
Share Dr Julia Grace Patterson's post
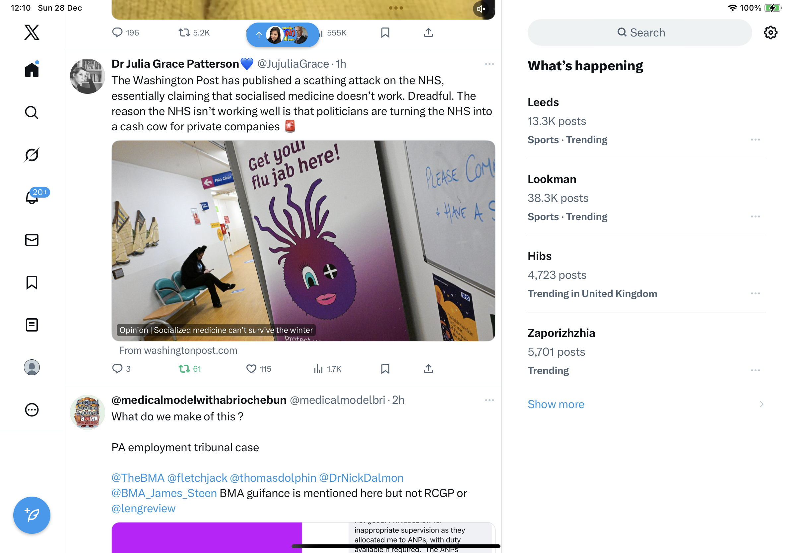428,369
